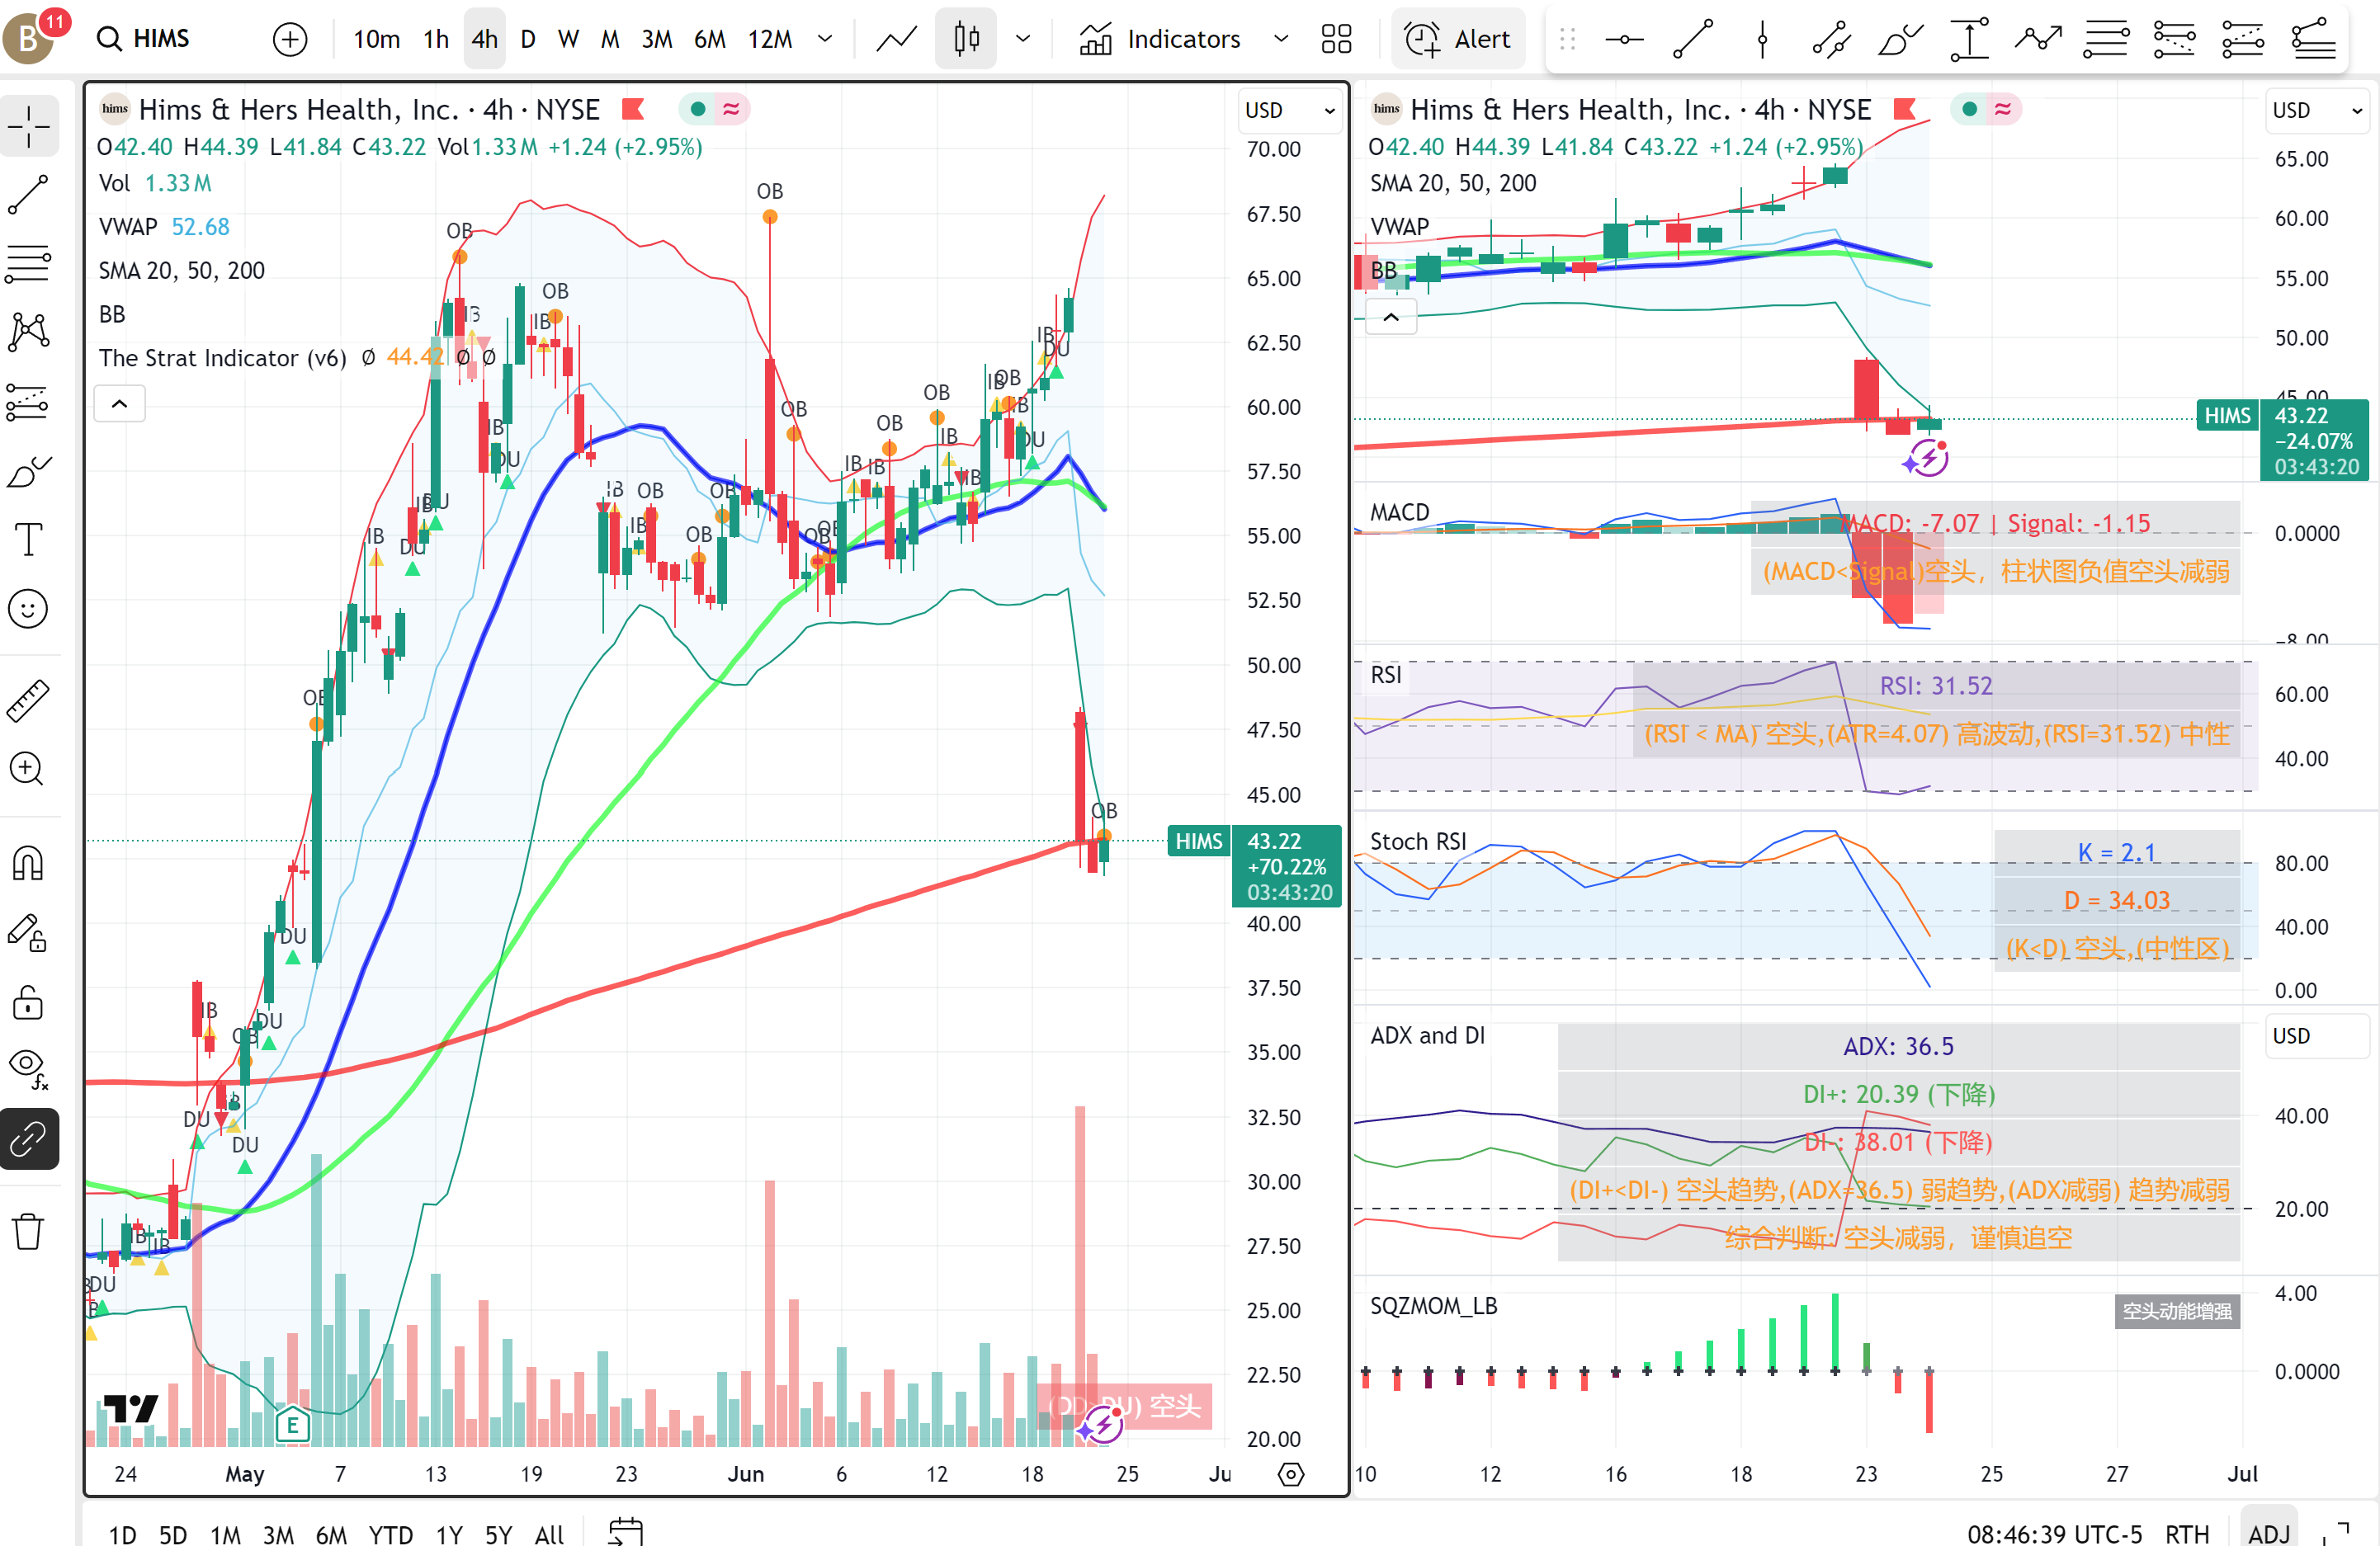Image resolution: width=2380 pixels, height=1546 pixels.
Task: Expand the extra timeframes chevron next to 12M
Action: [x=826, y=38]
